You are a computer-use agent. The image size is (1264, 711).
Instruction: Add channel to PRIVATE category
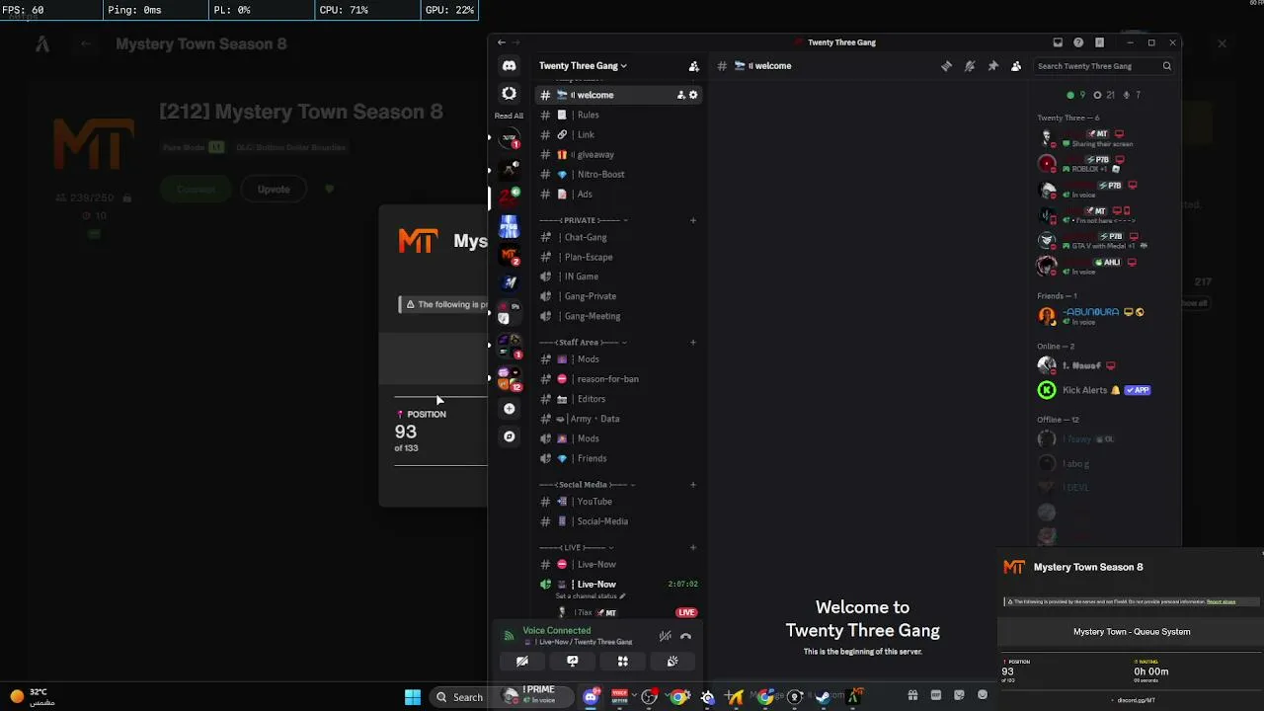tap(693, 220)
